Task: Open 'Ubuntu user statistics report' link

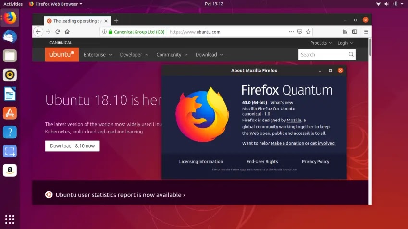Action: tap(120, 195)
